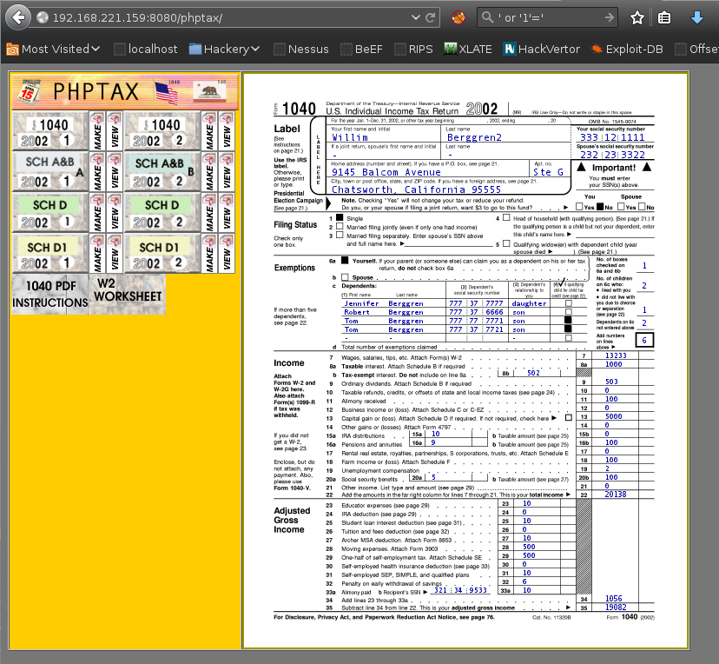
Task: Select MAKE icon next to SCH A&B form A
Action: pyautogui.click(x=97, y=169)
